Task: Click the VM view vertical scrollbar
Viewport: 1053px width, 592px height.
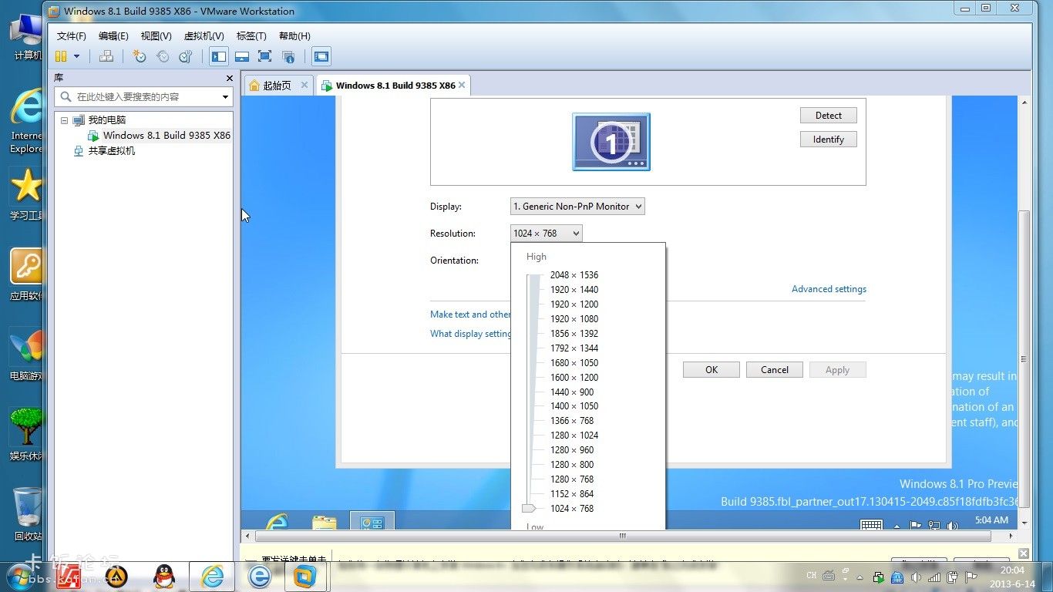Action: (x=1024, y=358)
